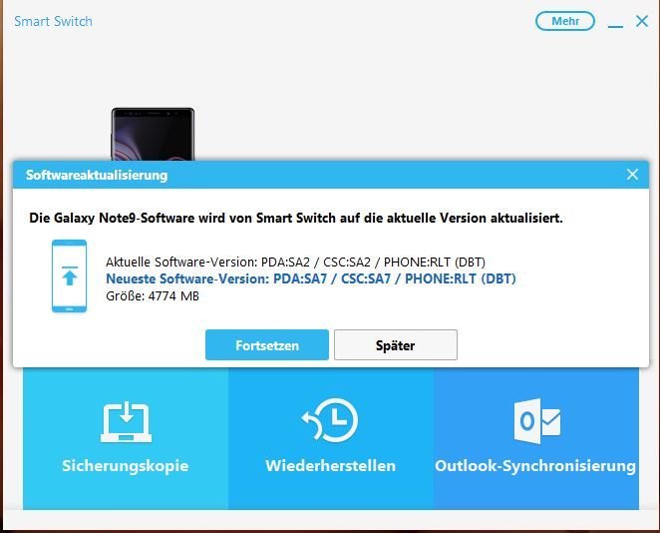The height and width of the screenshot is (533, 660).
Task: Click the Galaxy Note9-Software update message
Action: point(296,218)
